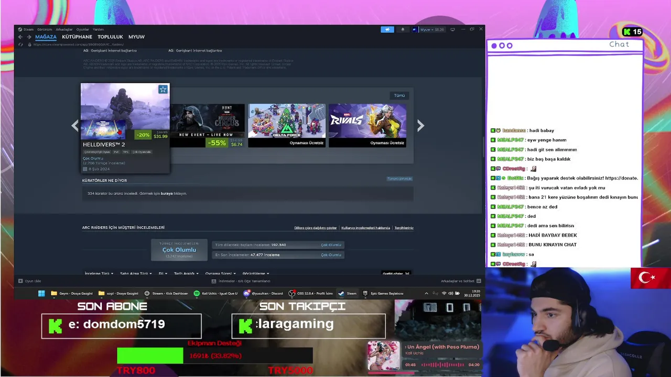The width and height of the screenshot is (671, 377).
Task: Open the Marvel Rivals game thumbnail
Action: pyautogui.click(x=367, y=125)
